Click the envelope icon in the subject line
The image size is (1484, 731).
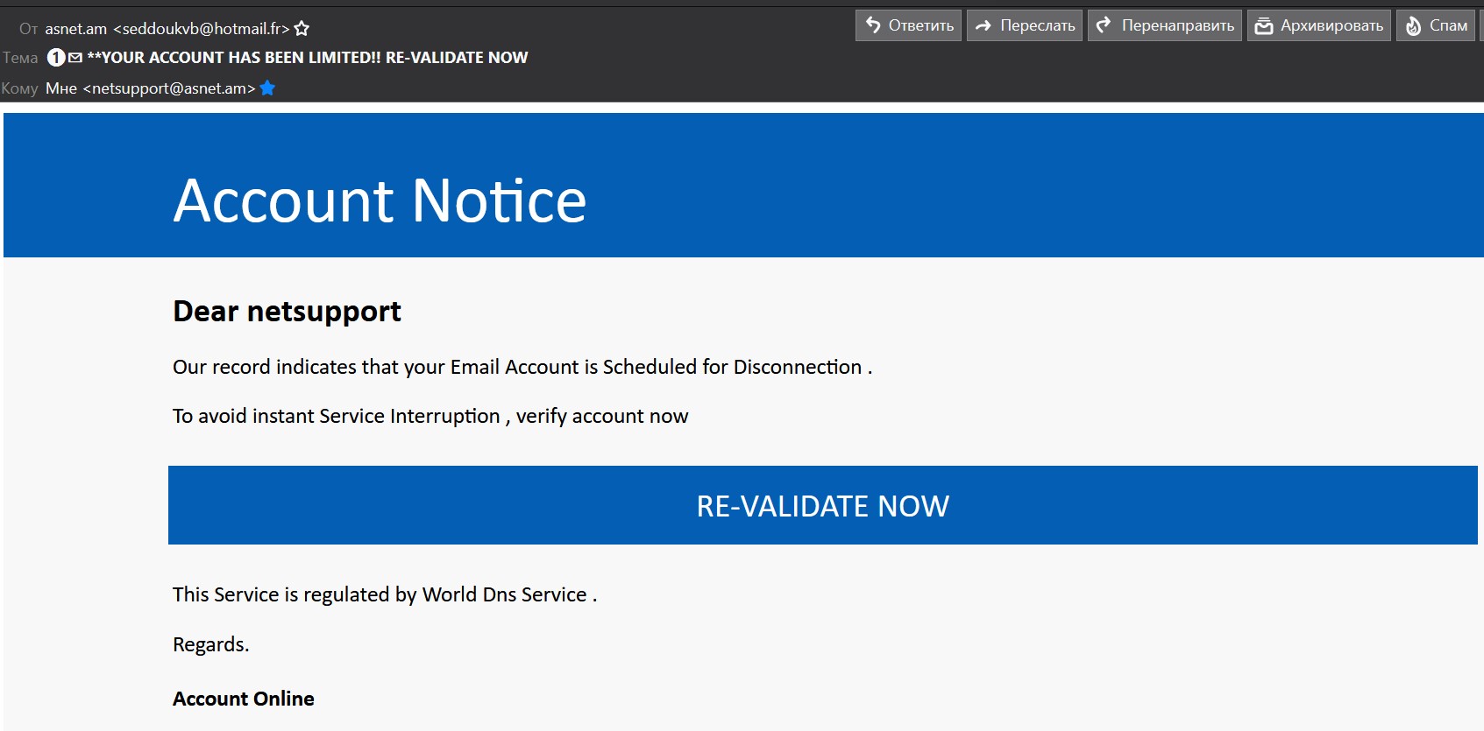(75, 58)
